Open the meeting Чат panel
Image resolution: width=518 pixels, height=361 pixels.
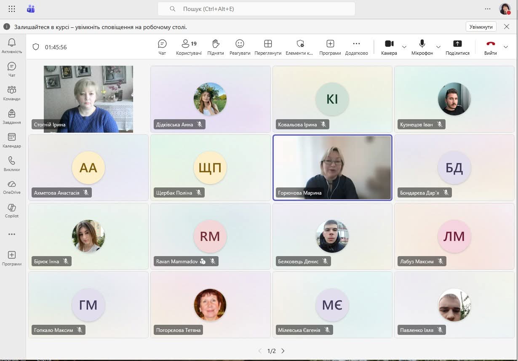(x=162, y=47)
